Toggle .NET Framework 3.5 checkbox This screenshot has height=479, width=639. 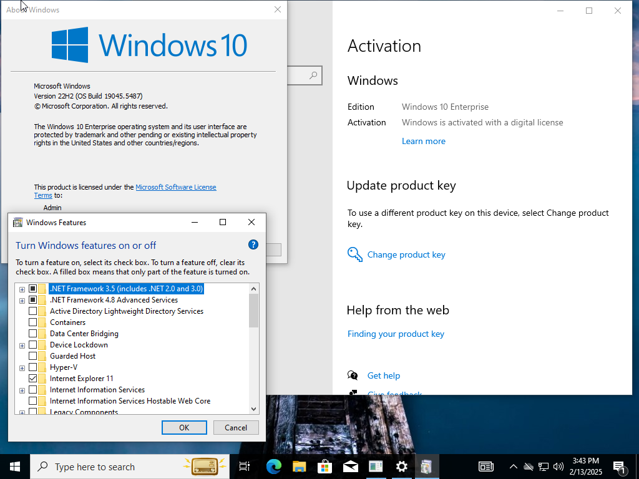click(32, 289)
